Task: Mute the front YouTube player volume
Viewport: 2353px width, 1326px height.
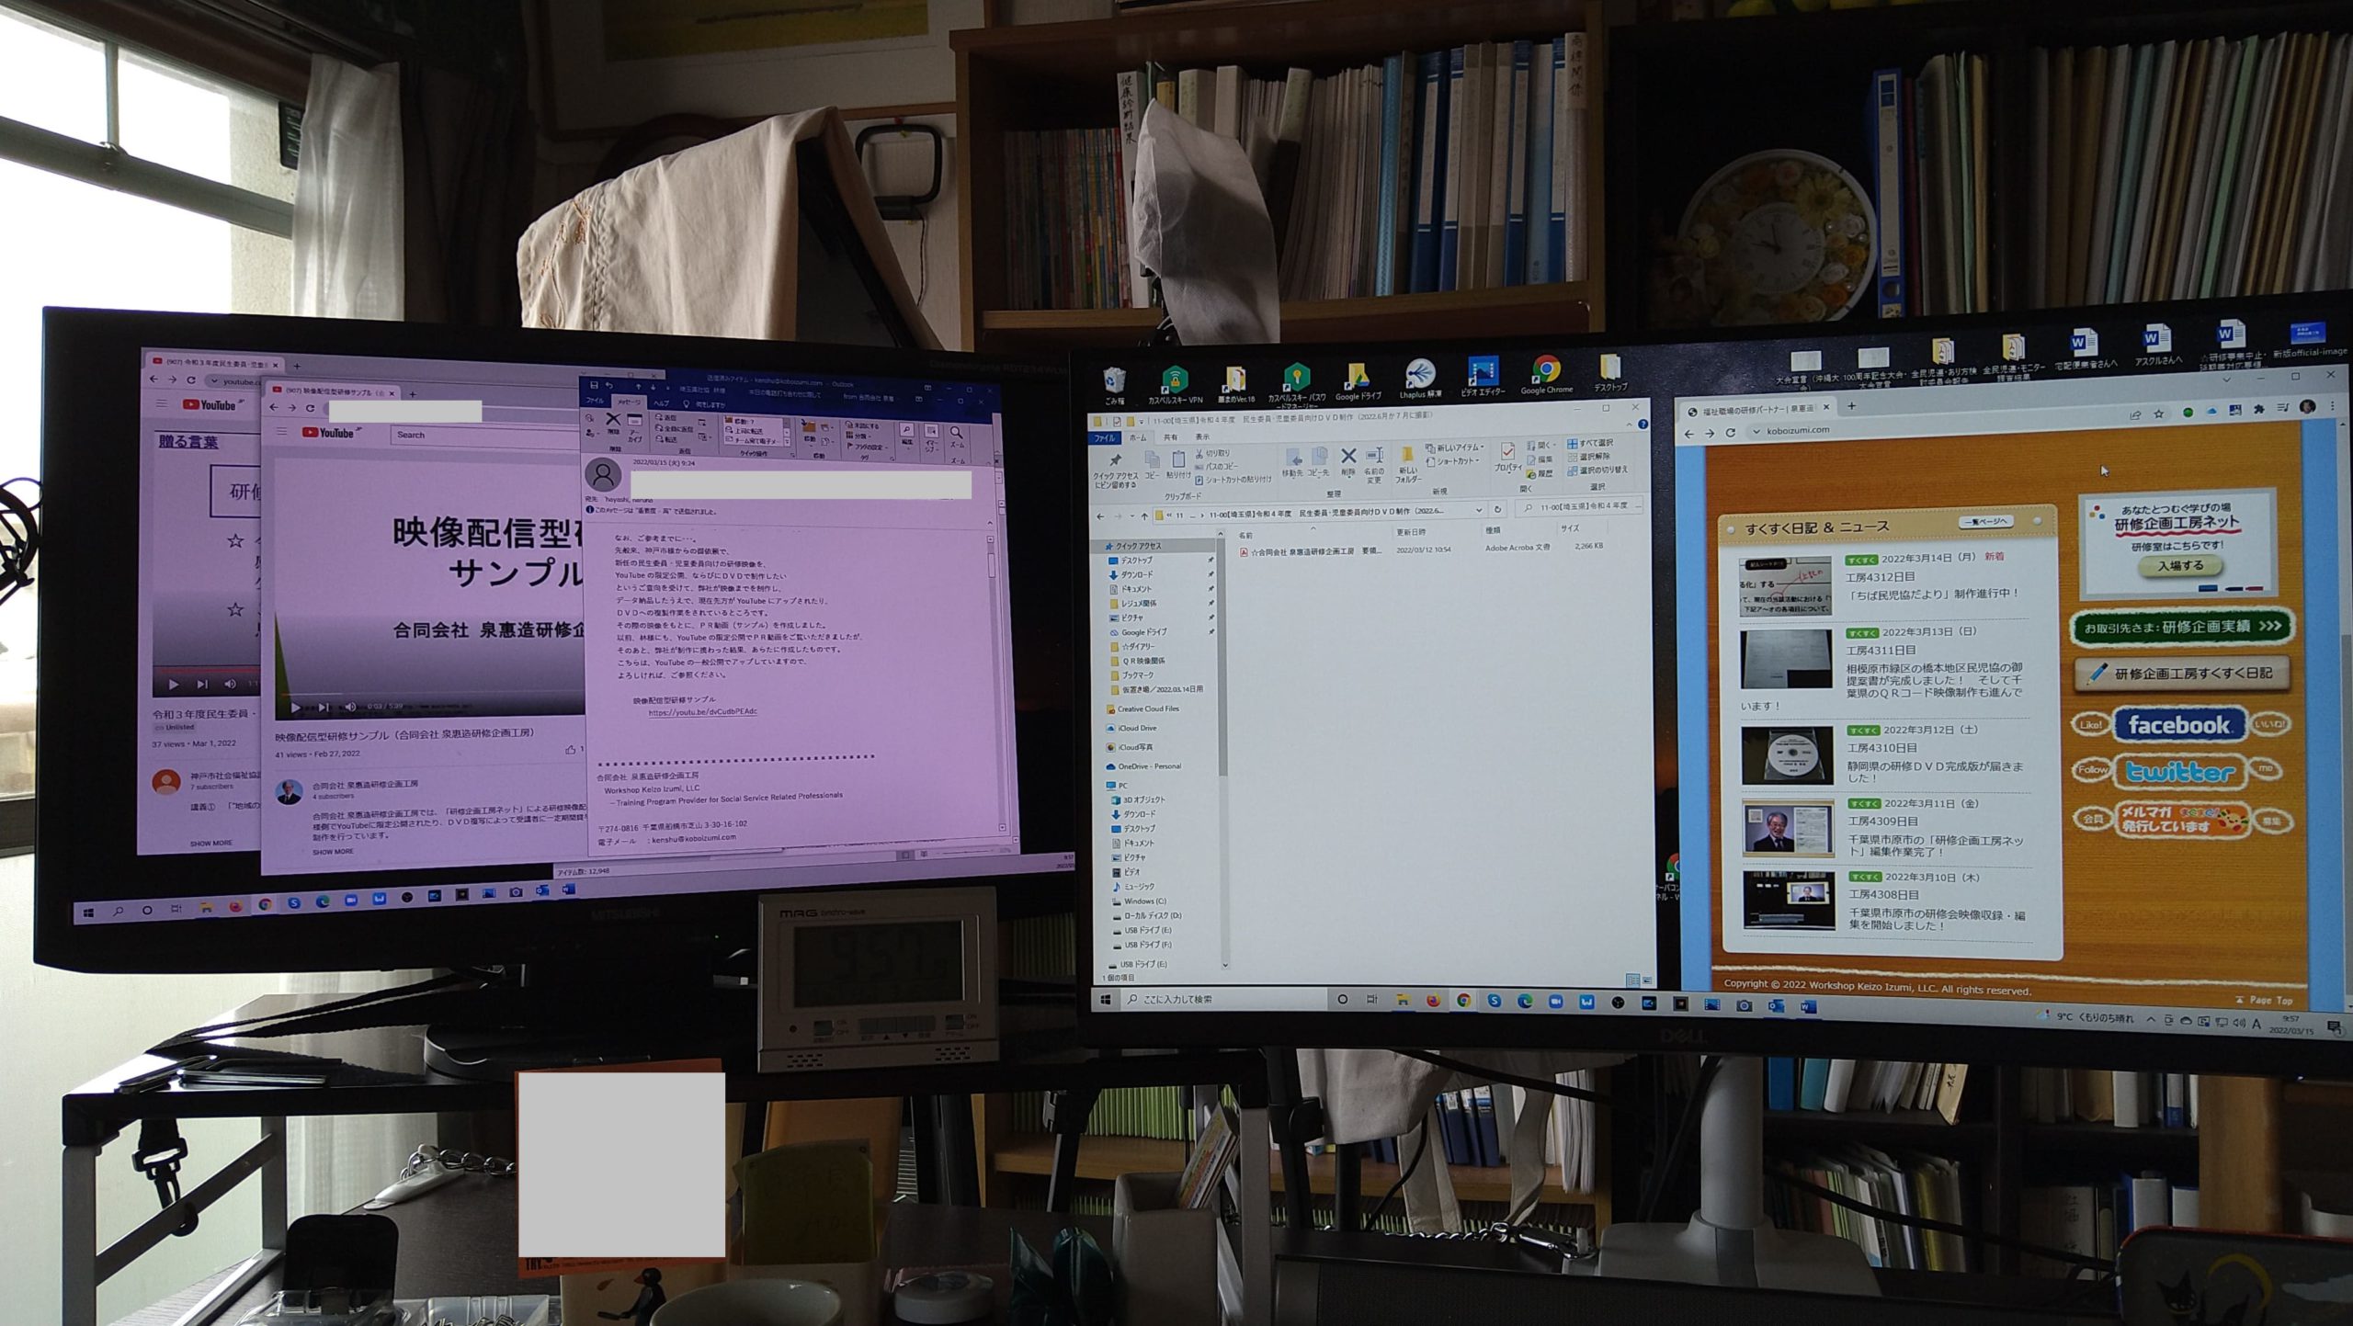Action: 350,707
